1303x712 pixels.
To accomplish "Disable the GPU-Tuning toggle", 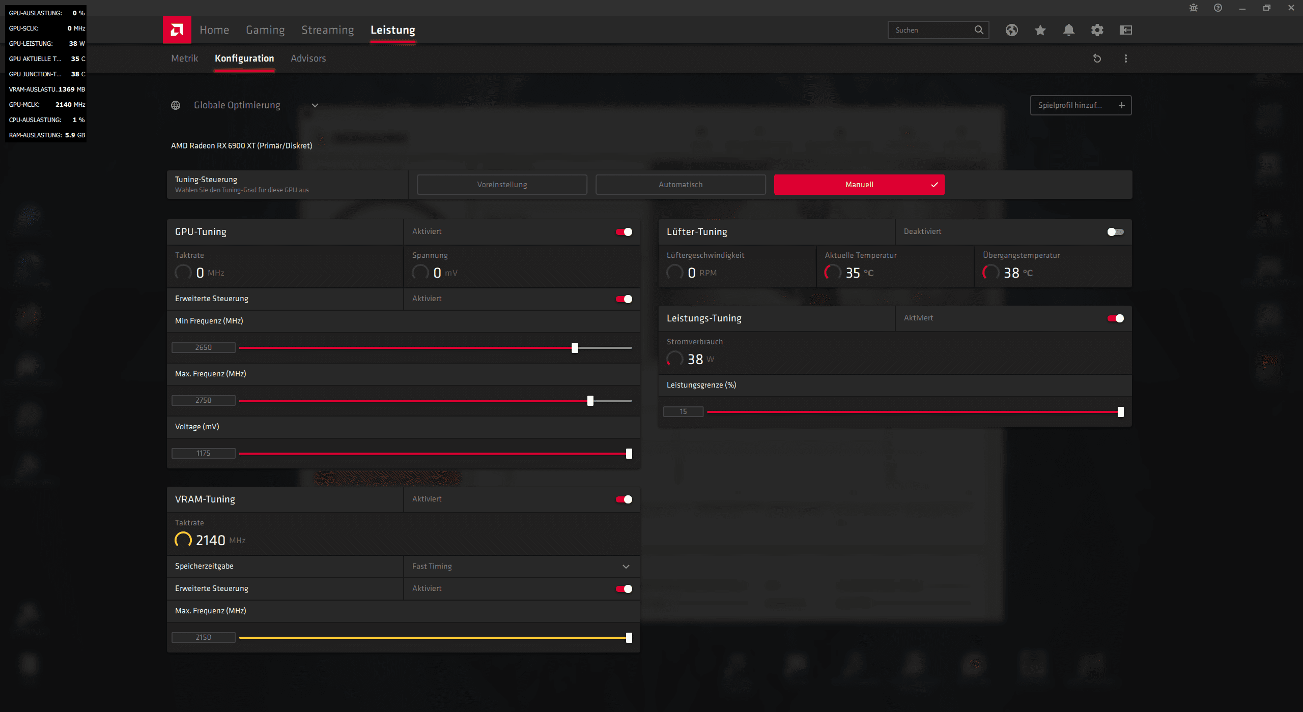I will pos(624,232).
